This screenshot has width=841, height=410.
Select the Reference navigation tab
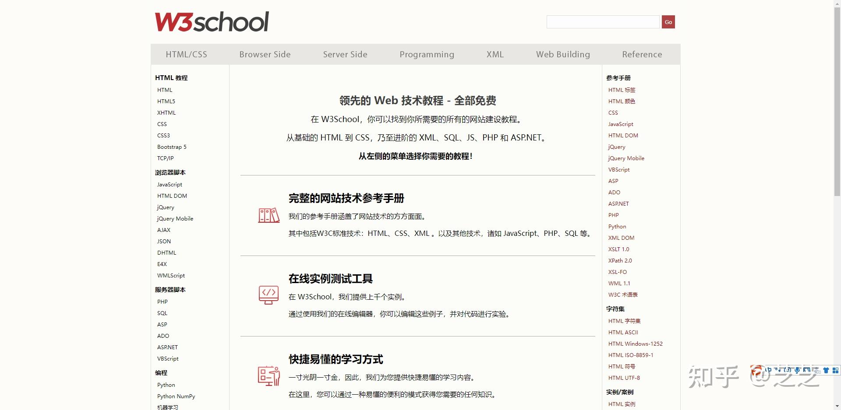(642, 54)
